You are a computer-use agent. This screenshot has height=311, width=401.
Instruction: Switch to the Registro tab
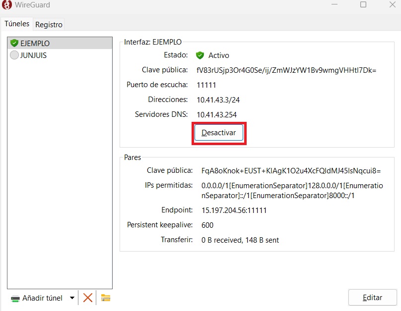[49, 24]
